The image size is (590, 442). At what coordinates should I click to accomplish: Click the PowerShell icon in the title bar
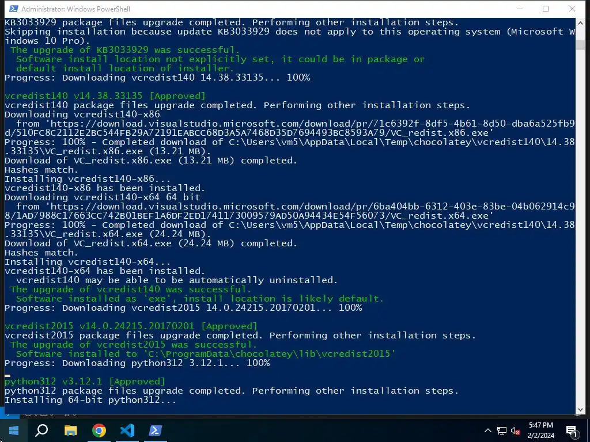coord(14,9)
